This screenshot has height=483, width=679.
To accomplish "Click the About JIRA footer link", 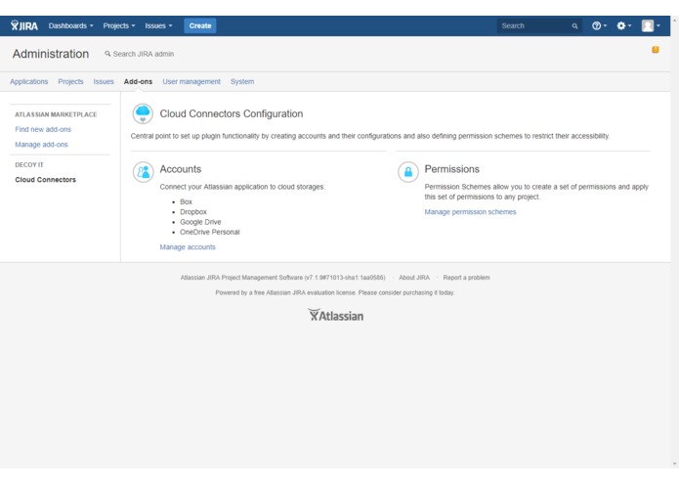I will pyautogui.click(x=414, y=278).
